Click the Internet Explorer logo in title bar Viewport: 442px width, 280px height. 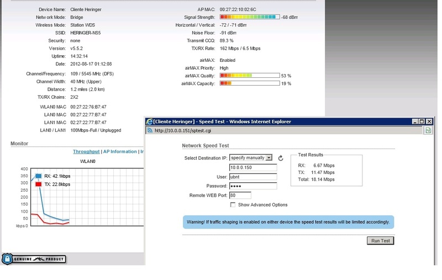click(149, 121)
